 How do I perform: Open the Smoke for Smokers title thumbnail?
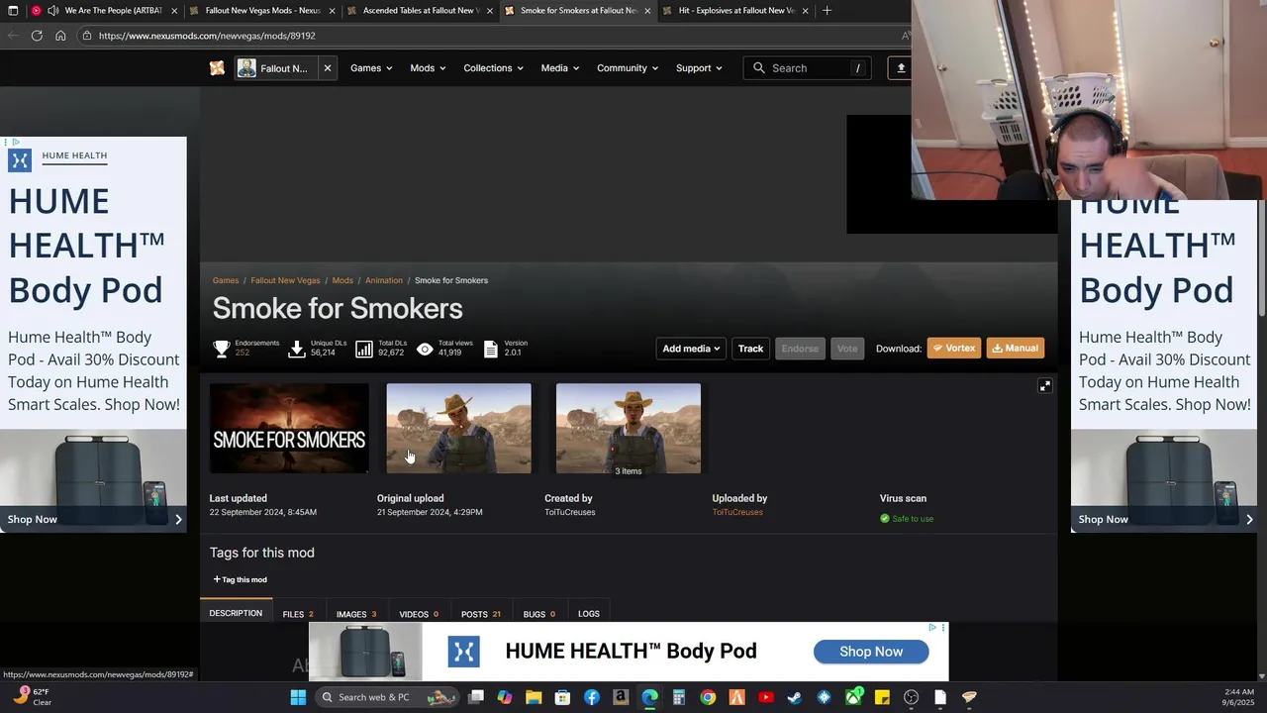click(x=289, y=429)
